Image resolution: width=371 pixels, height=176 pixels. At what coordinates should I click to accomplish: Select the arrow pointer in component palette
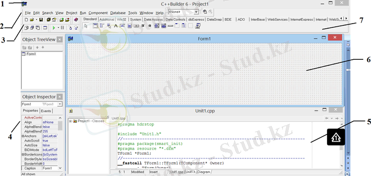click(86, 26)
